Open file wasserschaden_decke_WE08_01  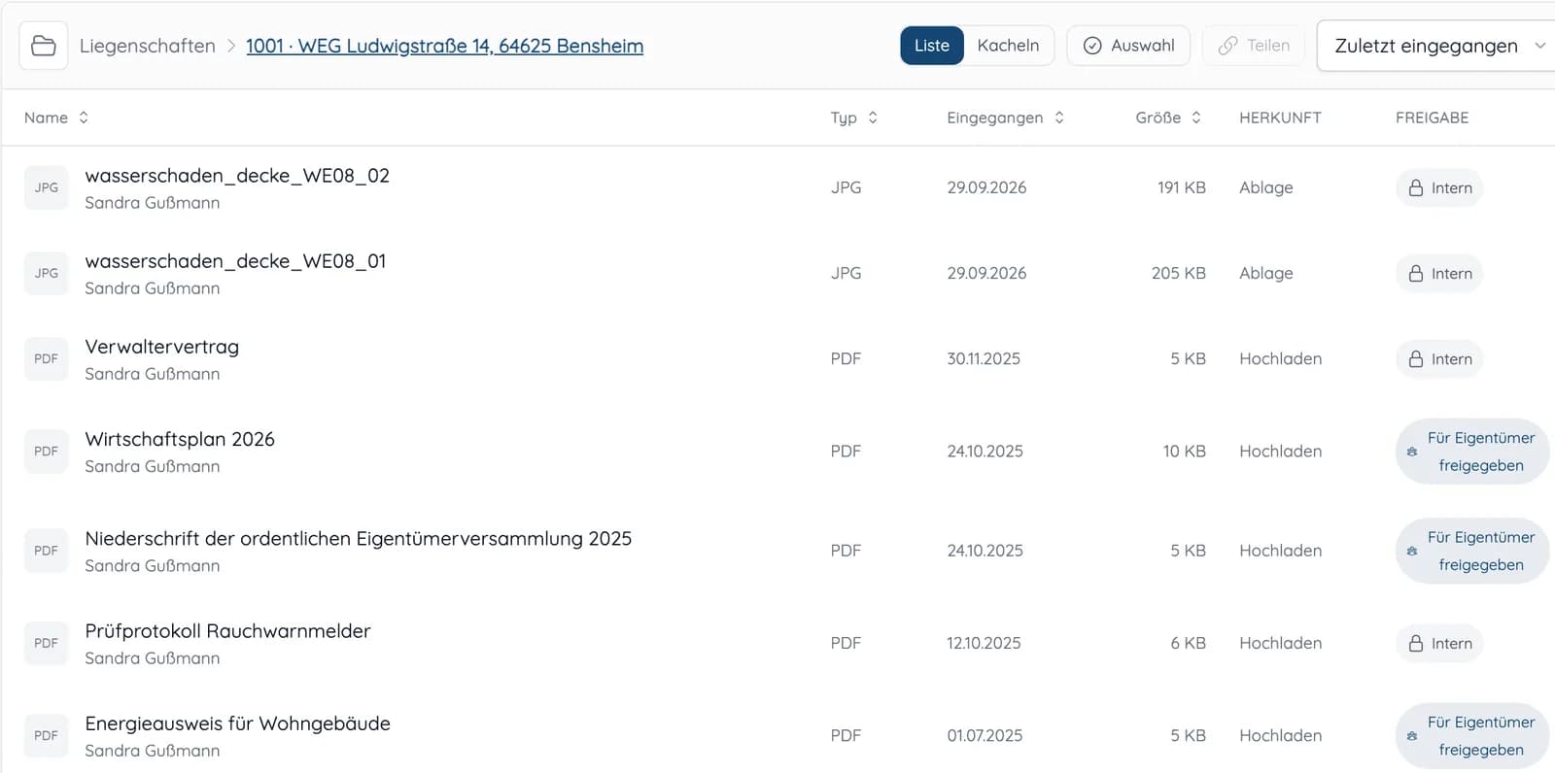click(235, 261)
